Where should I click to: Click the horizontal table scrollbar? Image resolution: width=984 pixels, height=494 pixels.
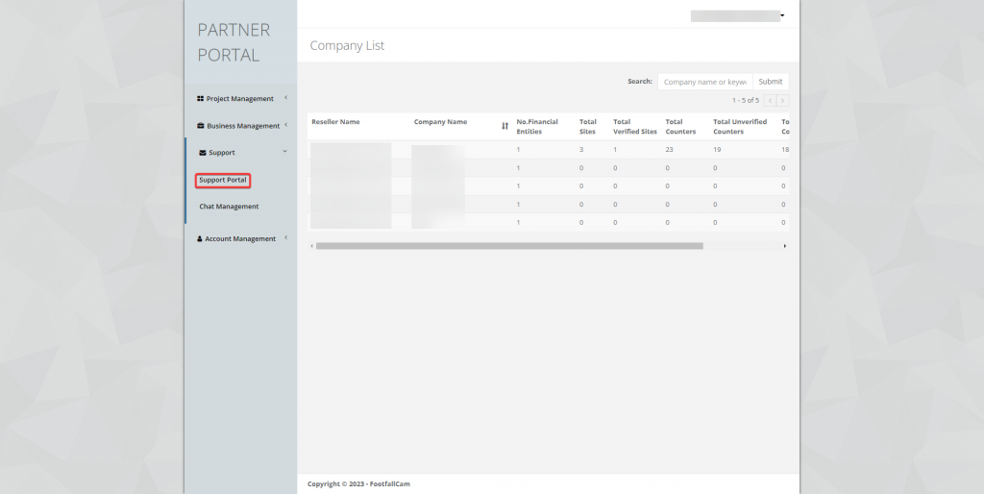point(509,246)
